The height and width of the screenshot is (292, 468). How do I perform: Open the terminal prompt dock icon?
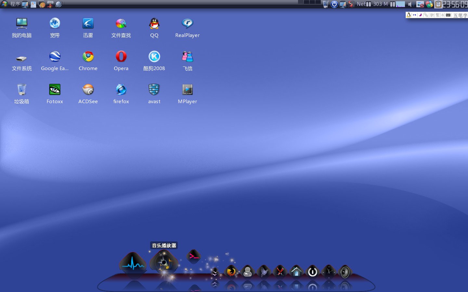pyautogui.click(x=194, y=256)
